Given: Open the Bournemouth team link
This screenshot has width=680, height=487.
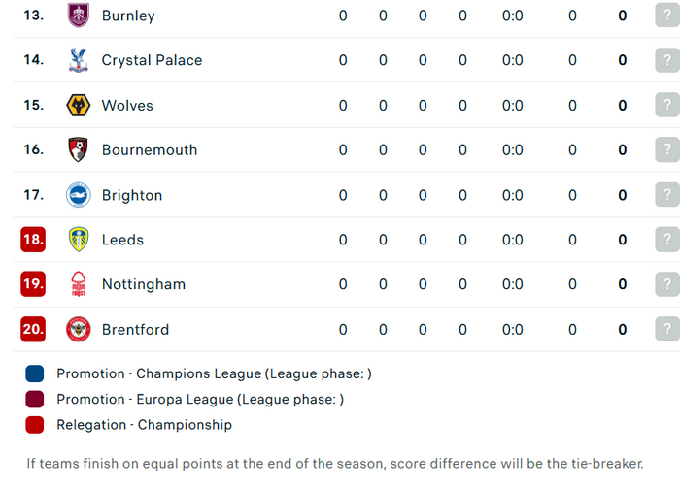Looking at the screenshot, I should pyautogui.click(x=150, y=150).
